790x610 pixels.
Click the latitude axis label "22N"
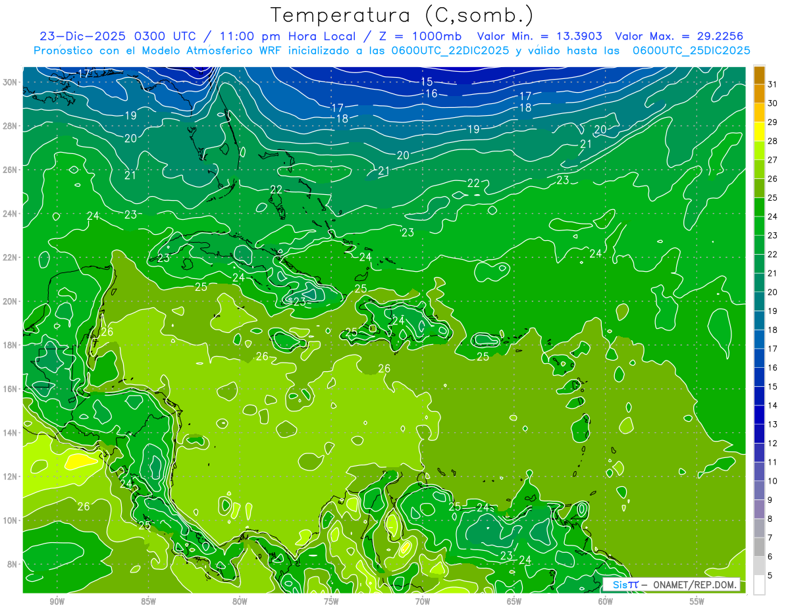point(11,257)
